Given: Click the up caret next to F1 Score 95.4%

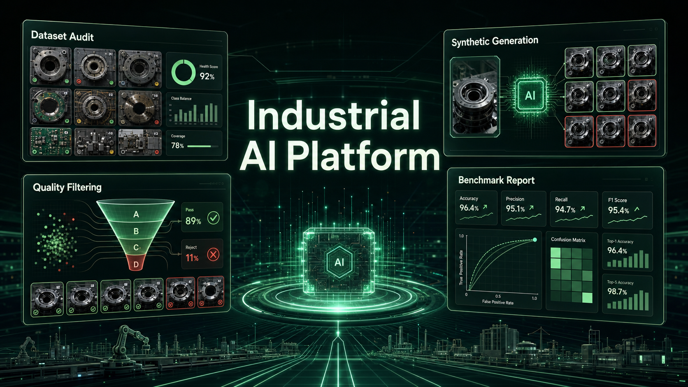Looking at the screenshot, I should click(637, 209).
